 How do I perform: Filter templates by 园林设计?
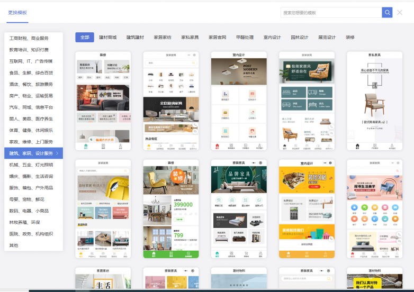pos(300,37)
